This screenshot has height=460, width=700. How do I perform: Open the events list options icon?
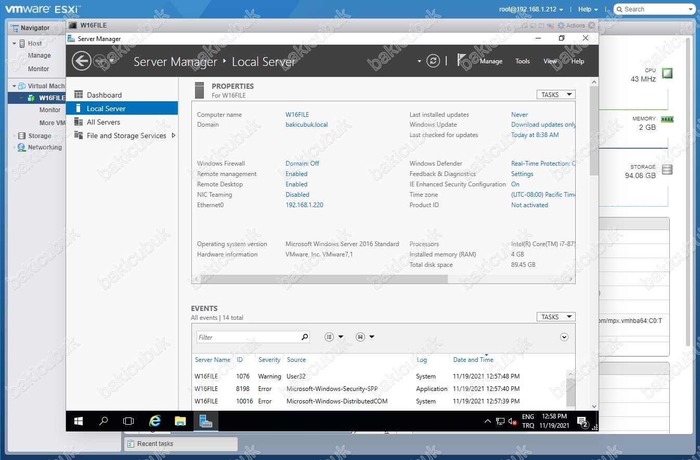pos(329,337)
